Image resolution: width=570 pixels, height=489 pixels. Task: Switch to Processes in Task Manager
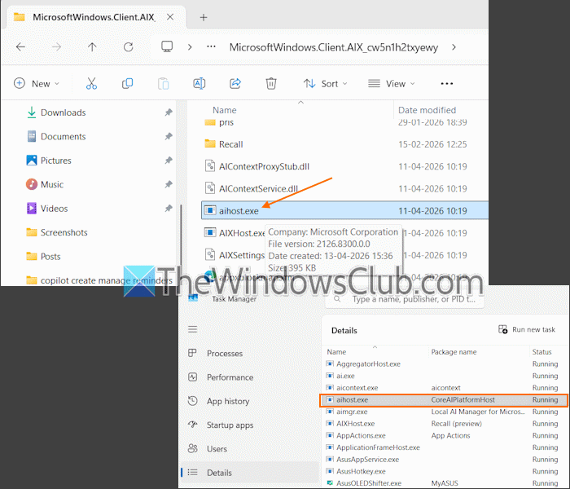click(x=225, y=353)
